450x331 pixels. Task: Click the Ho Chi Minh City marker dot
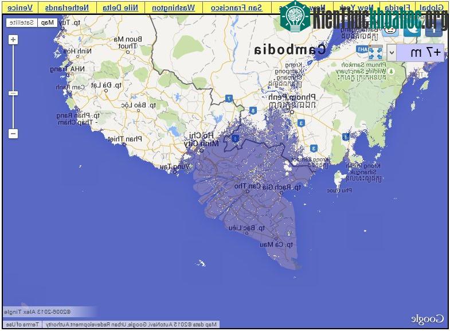coord(202,150)
